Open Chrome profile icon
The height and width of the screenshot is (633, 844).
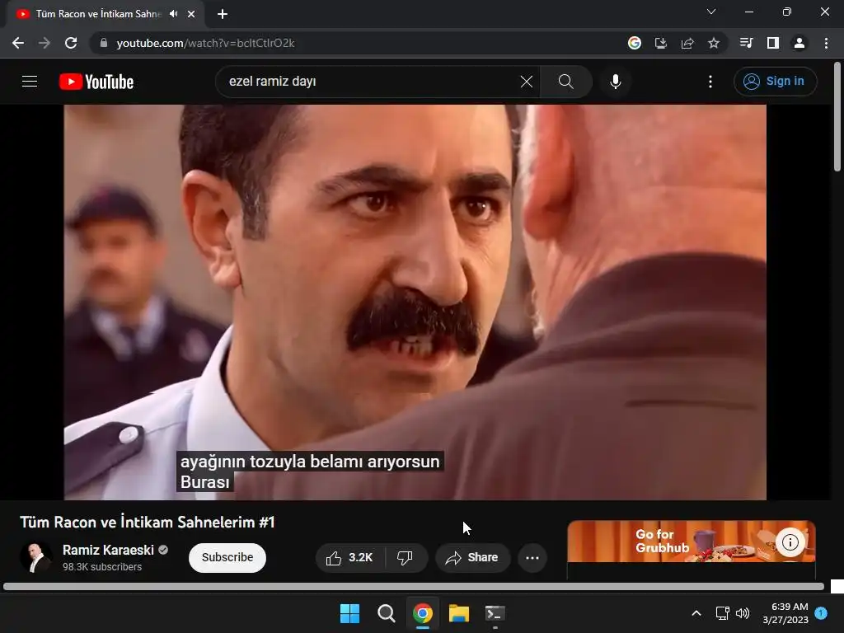(x=799, y=43)
